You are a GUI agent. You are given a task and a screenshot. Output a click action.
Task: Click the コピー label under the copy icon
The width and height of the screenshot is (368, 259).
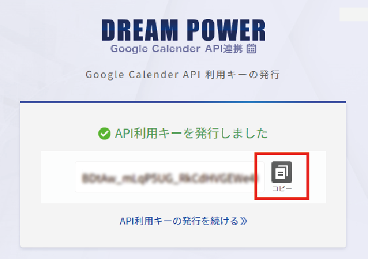[282, 189]
